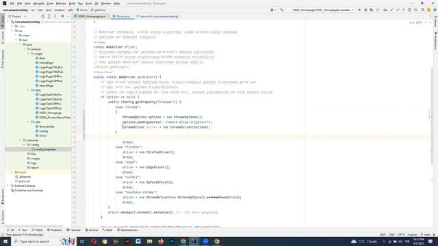Click the weather widget in the taskbar

pos(364,241)
